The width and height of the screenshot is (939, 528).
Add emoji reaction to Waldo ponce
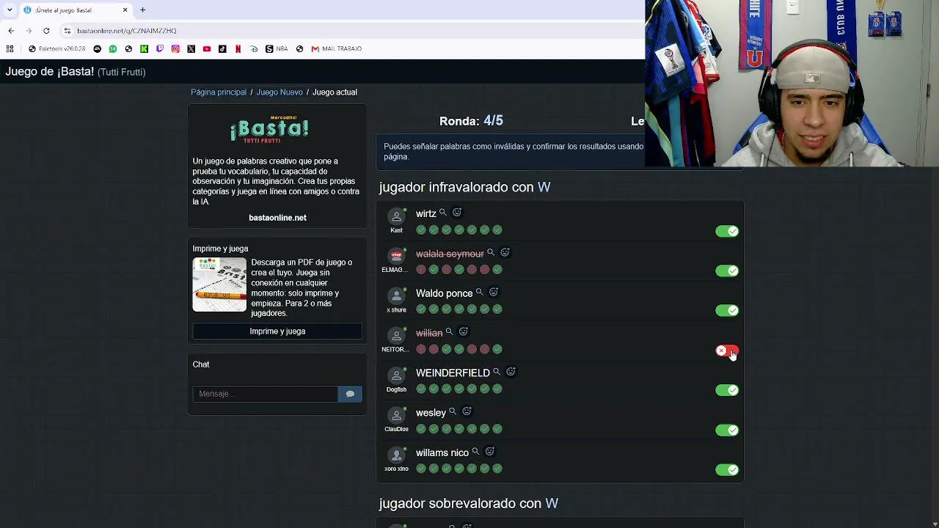[494, 292]
